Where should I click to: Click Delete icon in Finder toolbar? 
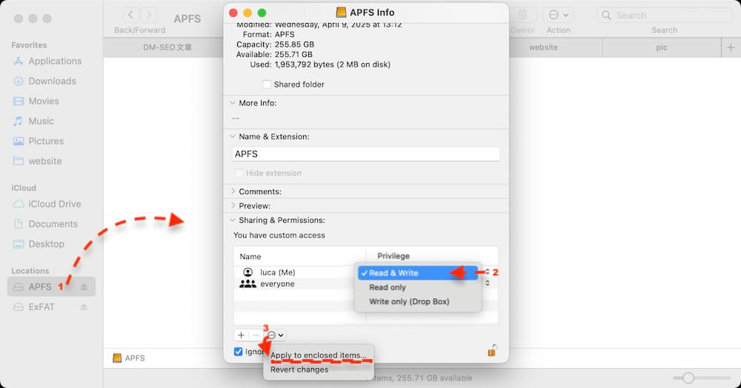click(522, 15)
